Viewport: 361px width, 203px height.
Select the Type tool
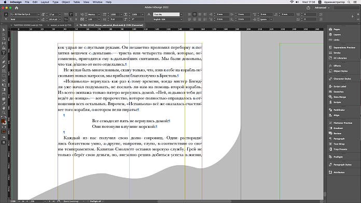point(4,53)
